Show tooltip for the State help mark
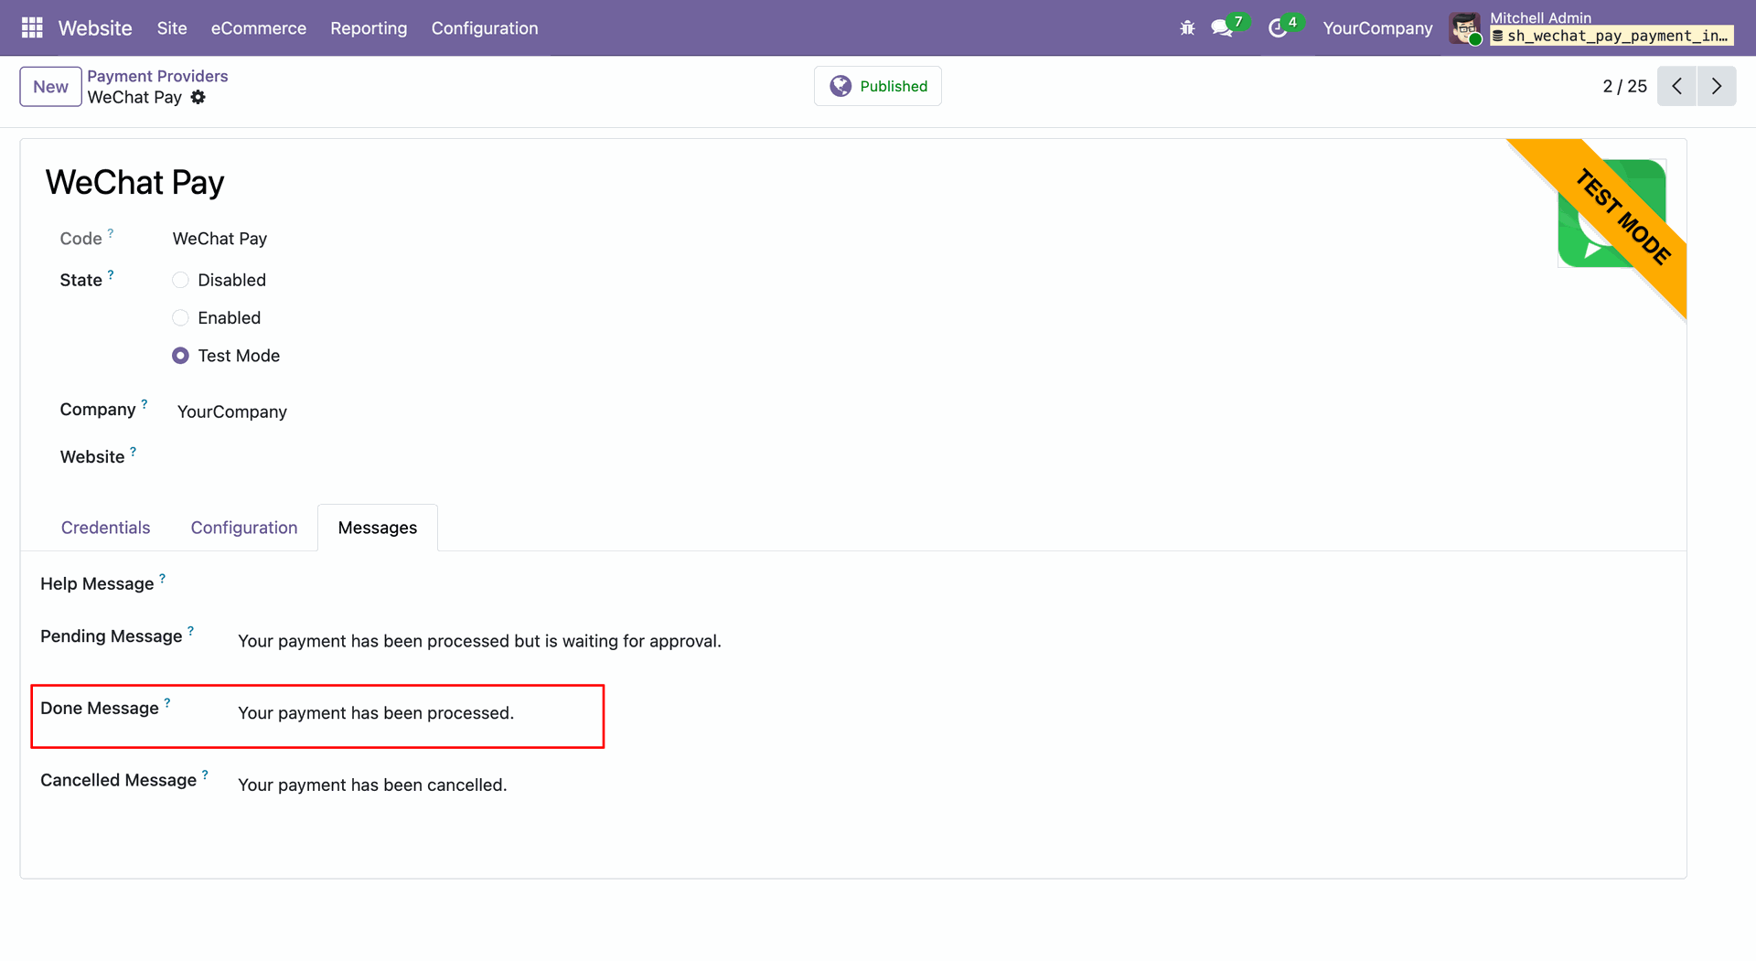Screen dimensions: 1756x961 coord(111,274)
